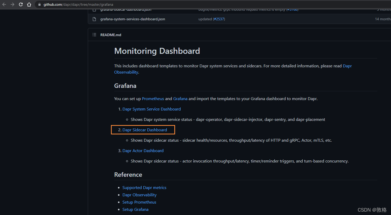Open pull request #2537
This screenshot has height=215, width=391.
219,19
